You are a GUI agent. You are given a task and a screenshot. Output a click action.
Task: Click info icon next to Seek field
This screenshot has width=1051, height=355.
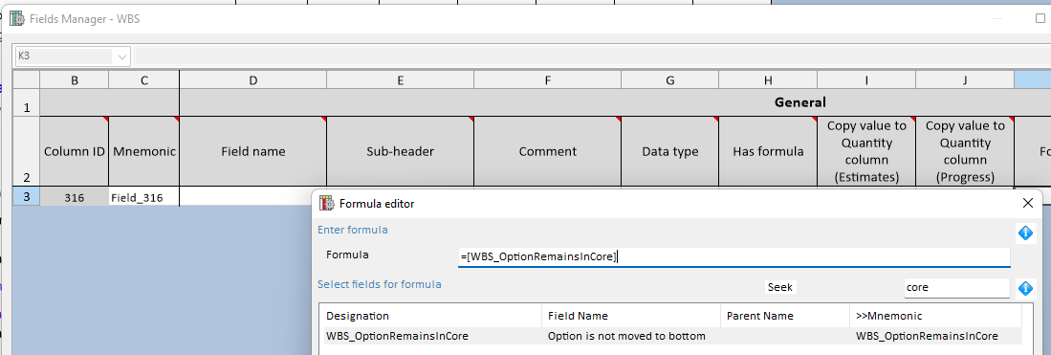coord(1025,288)
